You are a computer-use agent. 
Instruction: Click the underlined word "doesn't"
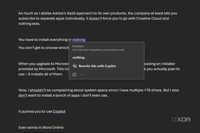tap(95, 18)
